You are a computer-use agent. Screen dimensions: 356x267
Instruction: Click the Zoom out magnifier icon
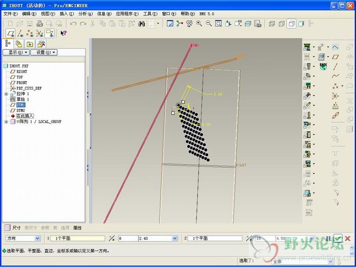(209, 23)
